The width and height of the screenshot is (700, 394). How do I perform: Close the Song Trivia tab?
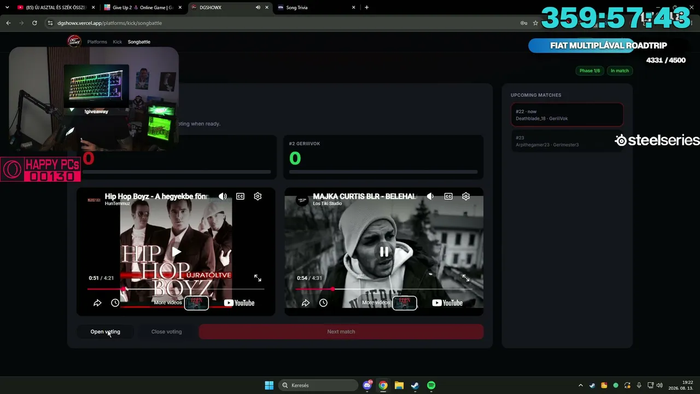(x=354, y=8)
